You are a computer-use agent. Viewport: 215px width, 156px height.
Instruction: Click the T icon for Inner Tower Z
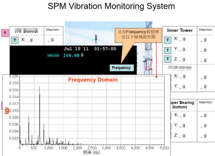click(x=168, y=59)
